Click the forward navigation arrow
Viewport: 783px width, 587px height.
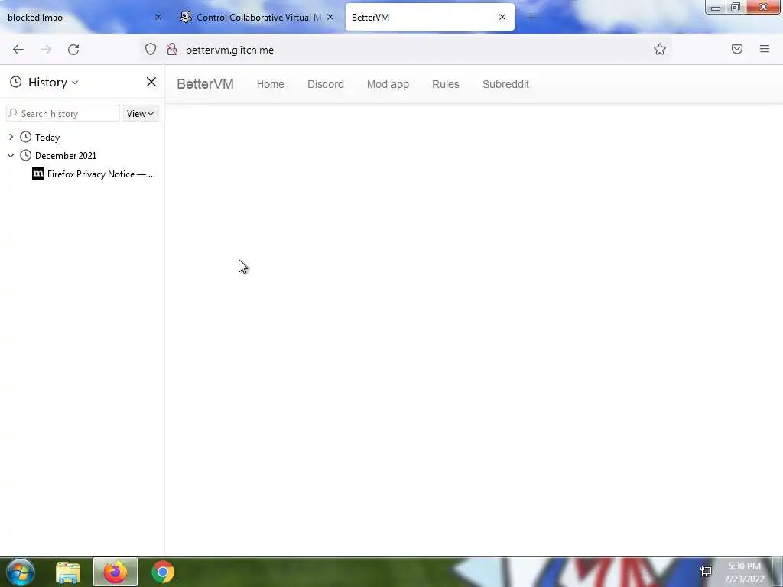[x=46, y=50]
